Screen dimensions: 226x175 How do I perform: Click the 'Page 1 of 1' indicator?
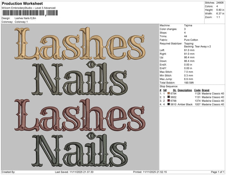(x=218, y=172)
